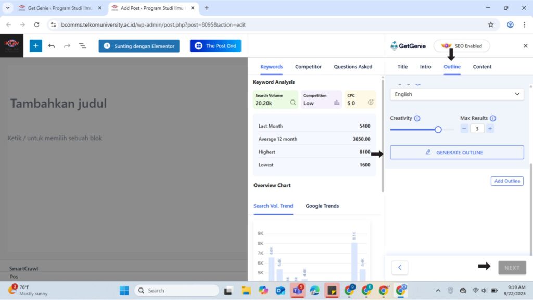Screen dimensions: 533x300
Task: Open The Post Grid button
Action: coord(215,46)
